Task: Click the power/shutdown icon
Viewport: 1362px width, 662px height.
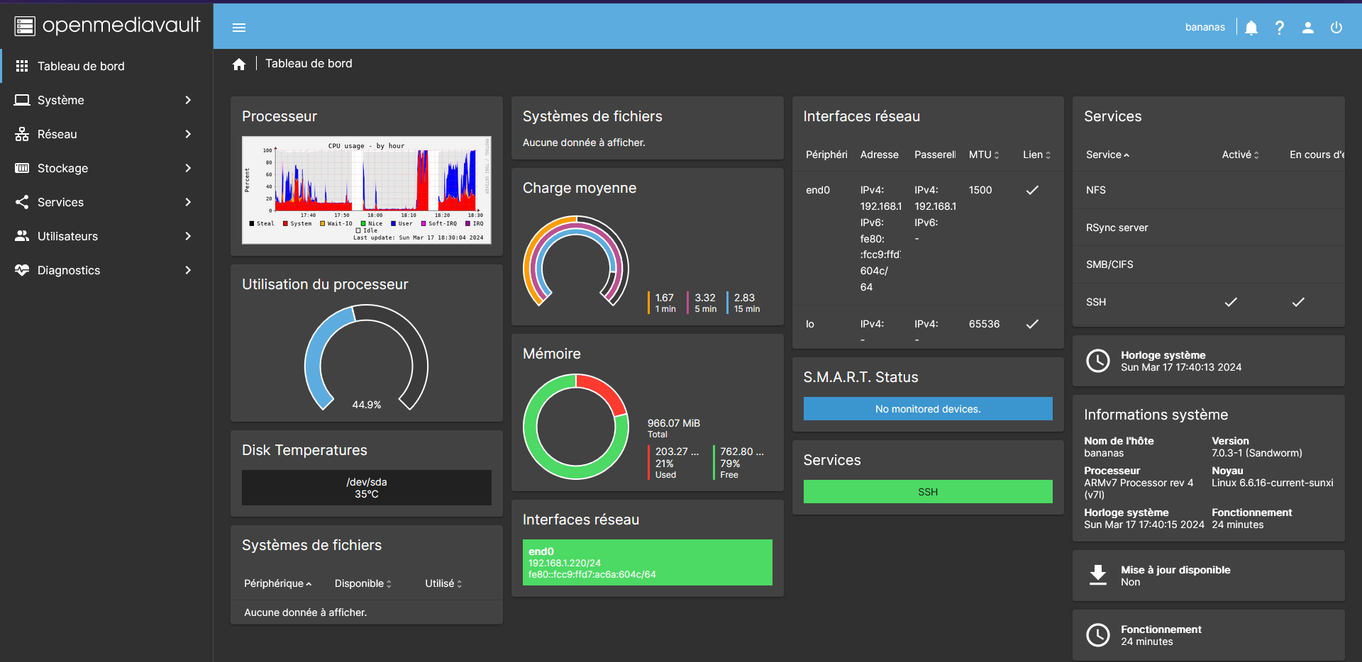Action: pos(1336,27)
